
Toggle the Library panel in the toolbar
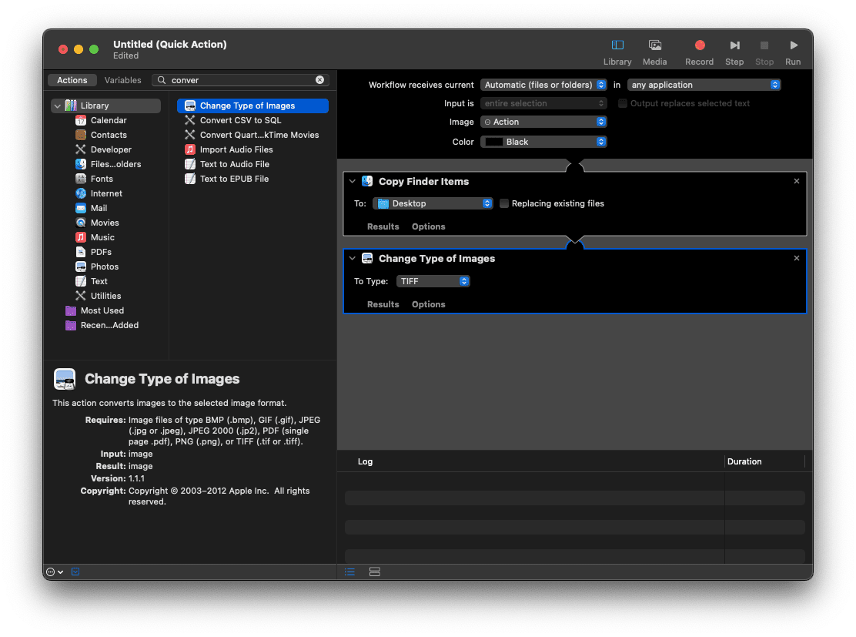pyautogui.click(x=617, y=52)
